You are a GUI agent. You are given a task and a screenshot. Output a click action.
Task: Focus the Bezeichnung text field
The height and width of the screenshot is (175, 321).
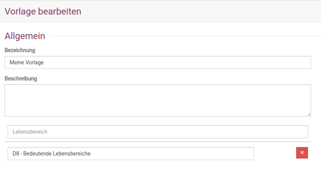157,62
